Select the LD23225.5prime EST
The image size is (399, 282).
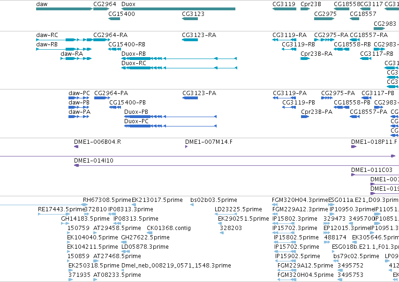[226, 214]
